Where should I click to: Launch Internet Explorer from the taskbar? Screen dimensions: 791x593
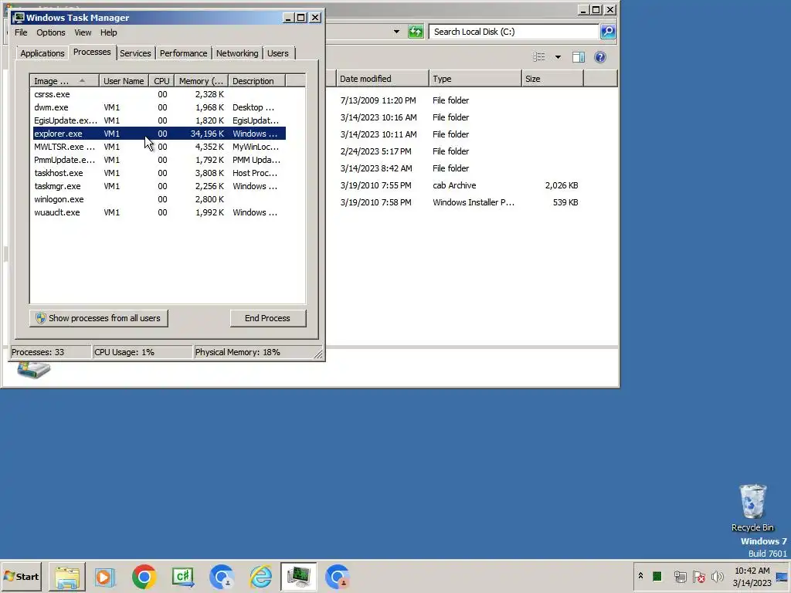click(x=261, y=577)
